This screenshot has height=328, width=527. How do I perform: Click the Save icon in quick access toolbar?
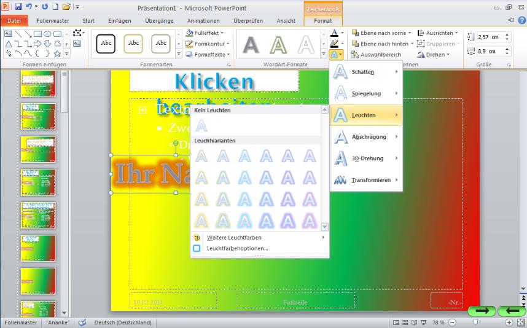click(x=18, y=7)
